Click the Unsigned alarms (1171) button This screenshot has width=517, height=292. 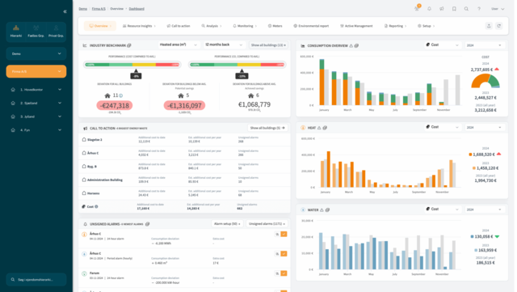(x=267, y=223)
